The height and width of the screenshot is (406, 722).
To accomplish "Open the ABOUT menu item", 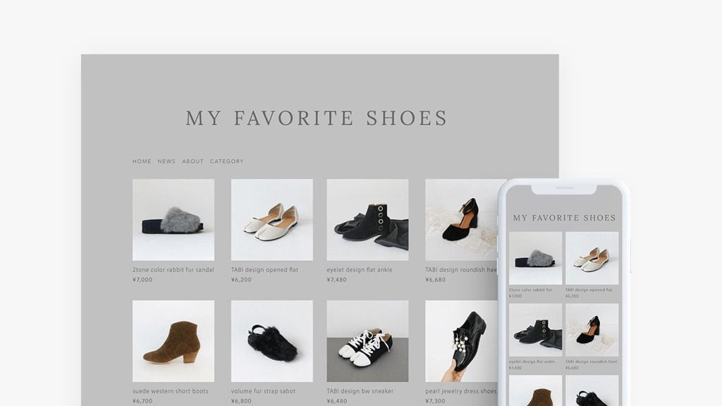I will 192,161.
